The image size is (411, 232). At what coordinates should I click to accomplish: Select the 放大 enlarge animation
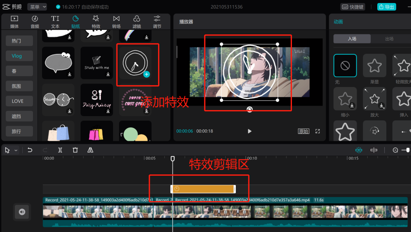(374, 99)
